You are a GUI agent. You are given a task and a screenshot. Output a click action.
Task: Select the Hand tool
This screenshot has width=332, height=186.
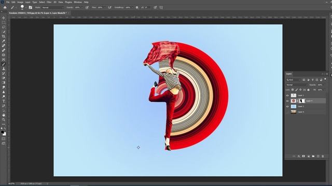4,115
